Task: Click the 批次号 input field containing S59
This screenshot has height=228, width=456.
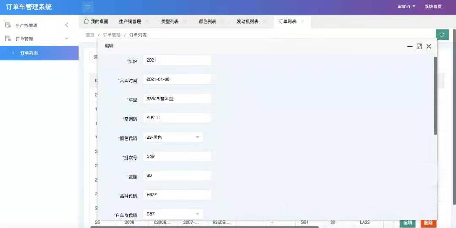Action: (177, 156)
